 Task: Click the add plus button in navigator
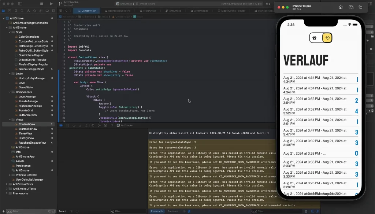click(4, 211)
